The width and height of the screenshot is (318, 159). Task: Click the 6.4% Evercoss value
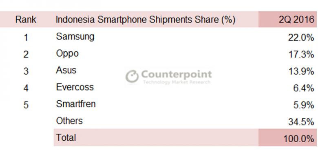click(x=304, y=88)
